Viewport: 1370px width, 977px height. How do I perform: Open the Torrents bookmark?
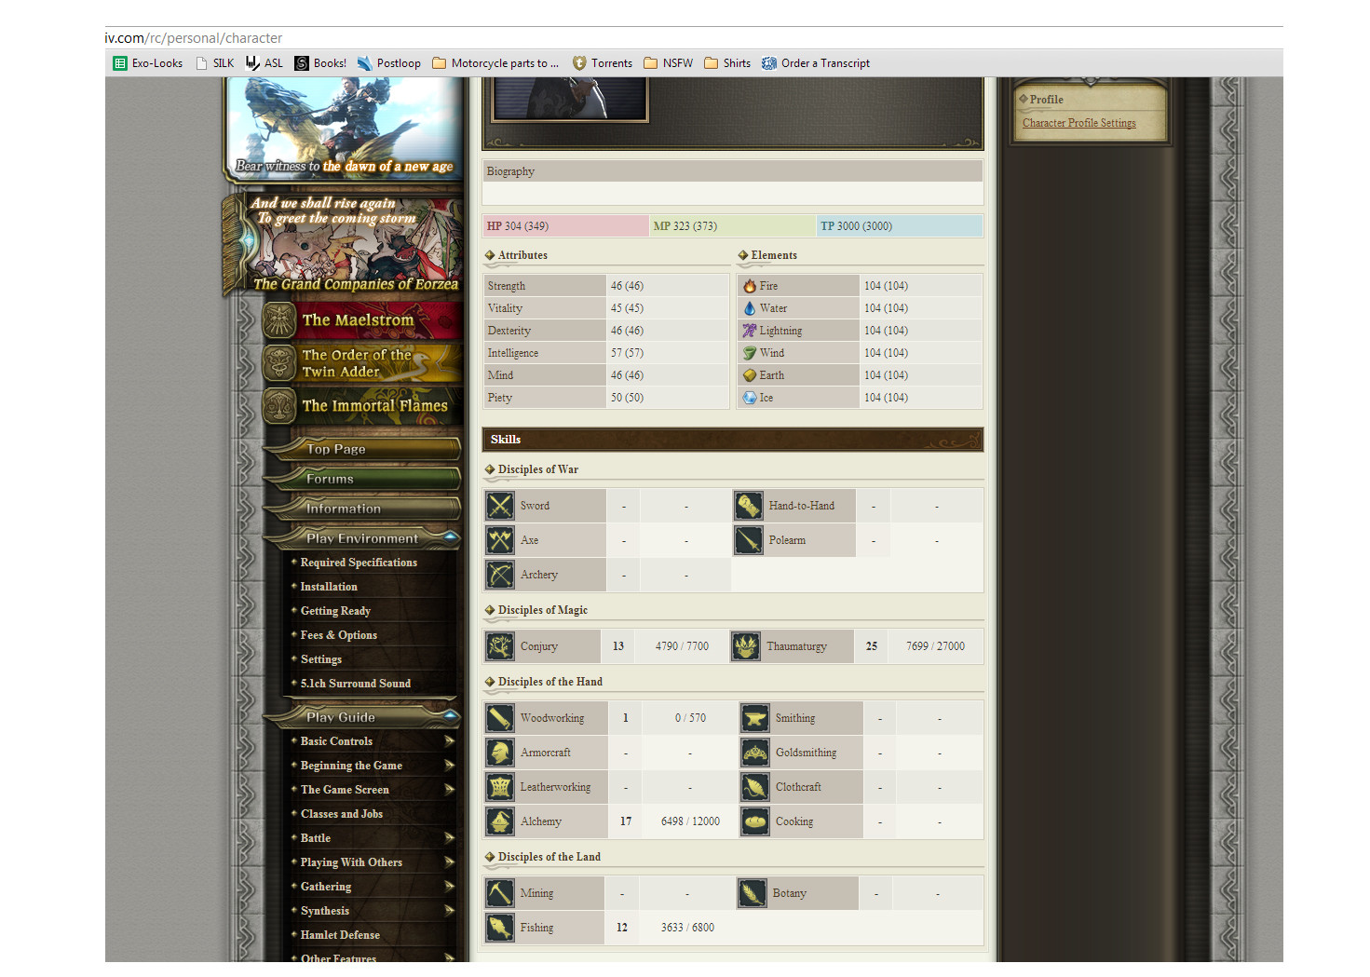tap(603, 63)
